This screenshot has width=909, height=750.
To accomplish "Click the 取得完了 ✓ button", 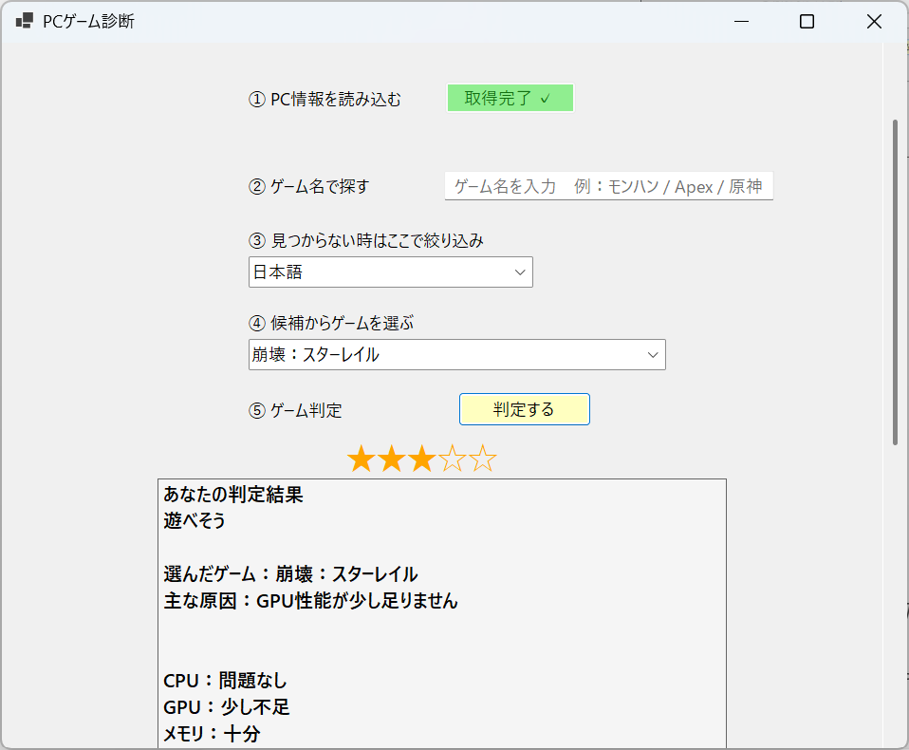I will [510, 98].
